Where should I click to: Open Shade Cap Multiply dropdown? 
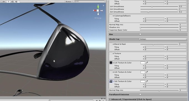point(163,39)
